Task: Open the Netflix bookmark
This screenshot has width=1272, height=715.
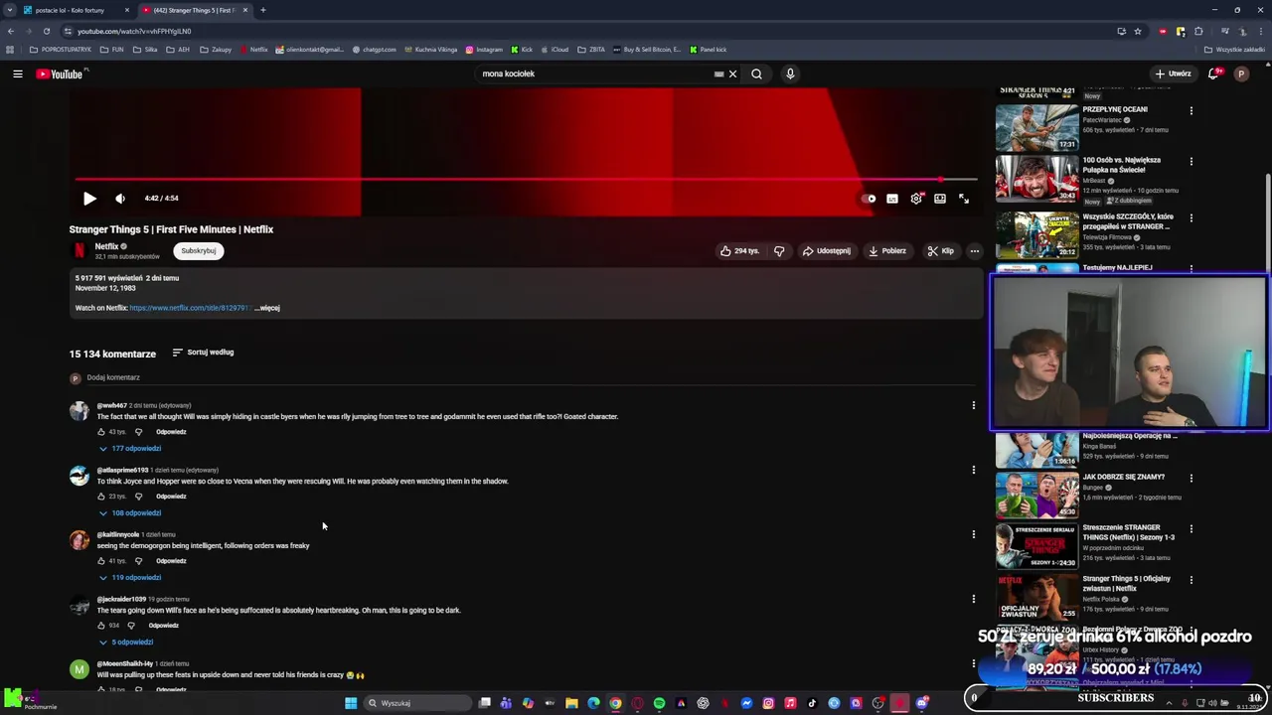Action: 254,50
